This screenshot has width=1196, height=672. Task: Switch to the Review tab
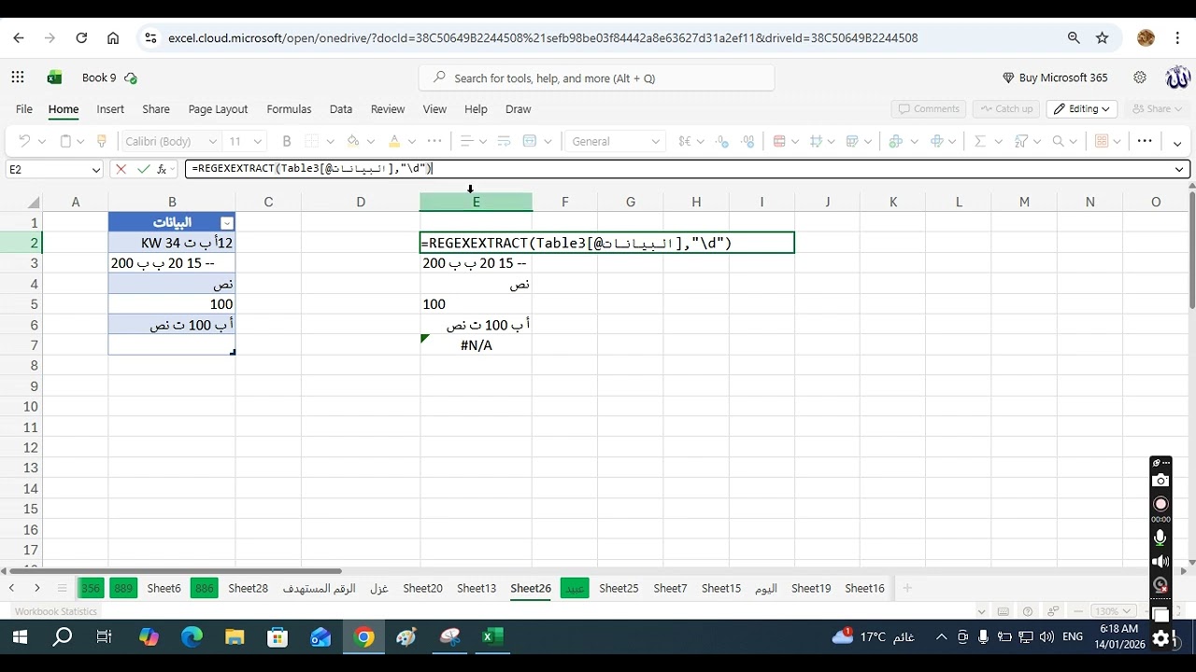click(x=388, y=109)
